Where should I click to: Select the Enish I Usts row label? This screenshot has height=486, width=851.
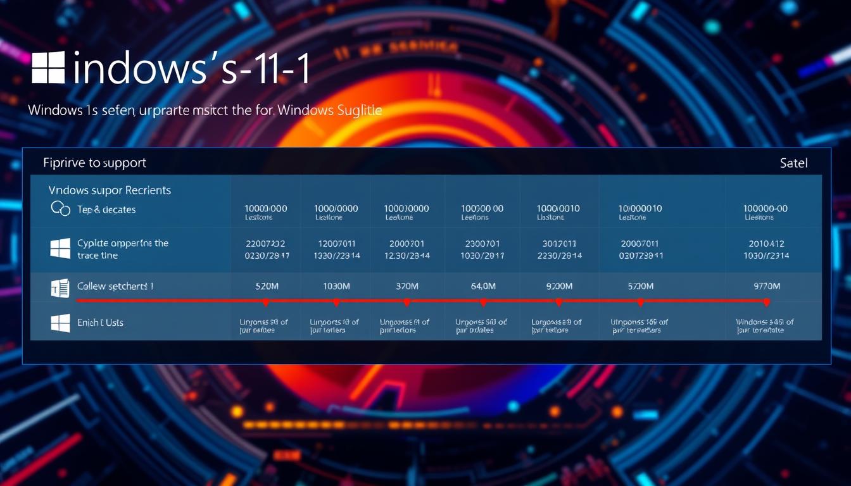click(x=100, y=323)
